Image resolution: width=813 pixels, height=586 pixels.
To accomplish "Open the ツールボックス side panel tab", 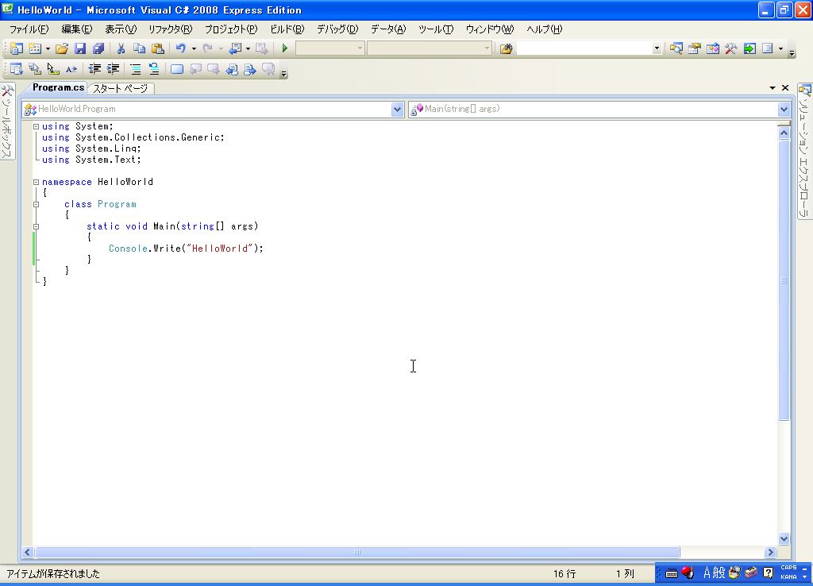I will pos(7,121).
